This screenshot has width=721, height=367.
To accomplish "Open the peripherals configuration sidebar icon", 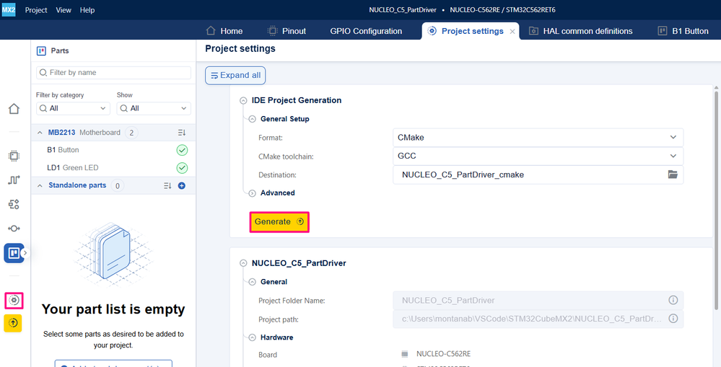I will pyautogui.click(x=14, y=204).
